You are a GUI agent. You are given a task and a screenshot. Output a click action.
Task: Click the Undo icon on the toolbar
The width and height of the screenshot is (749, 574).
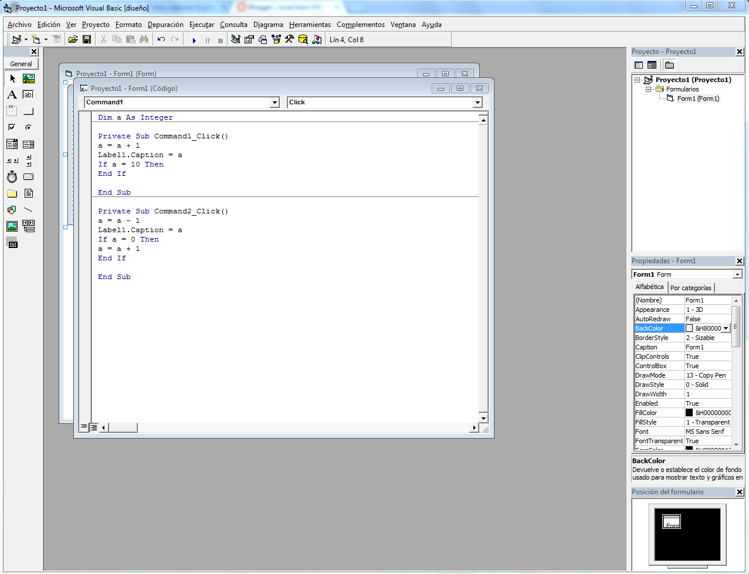[x=161, y=40]
